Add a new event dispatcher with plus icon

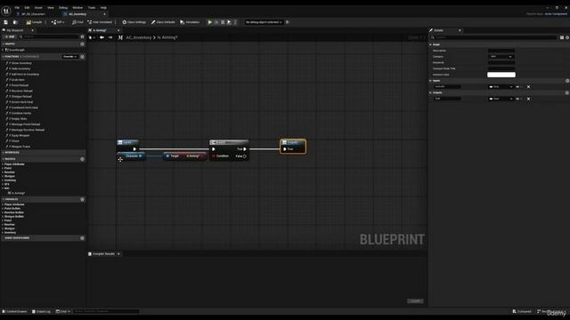[83, 238]
